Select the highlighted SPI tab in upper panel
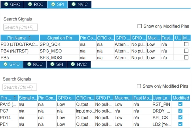This screenshot has width=192, height=132. click(x=57, y=4)
